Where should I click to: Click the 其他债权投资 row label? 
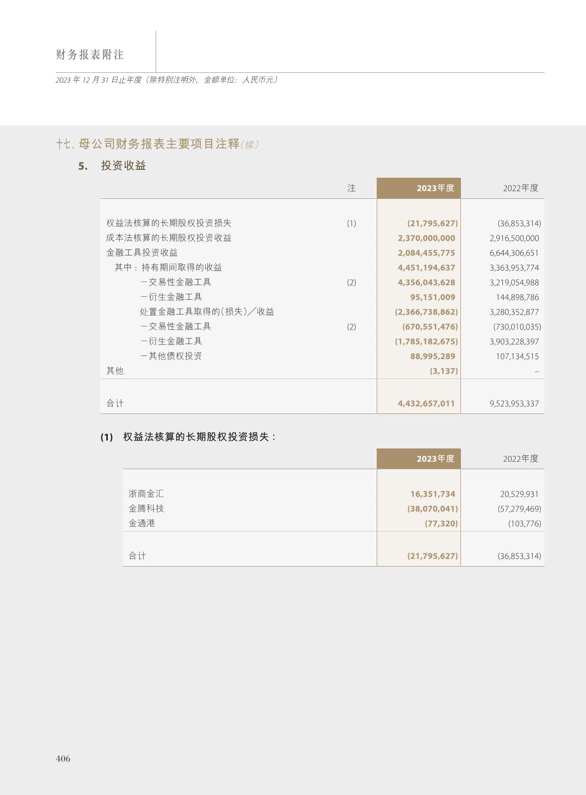tap(175, 356)
